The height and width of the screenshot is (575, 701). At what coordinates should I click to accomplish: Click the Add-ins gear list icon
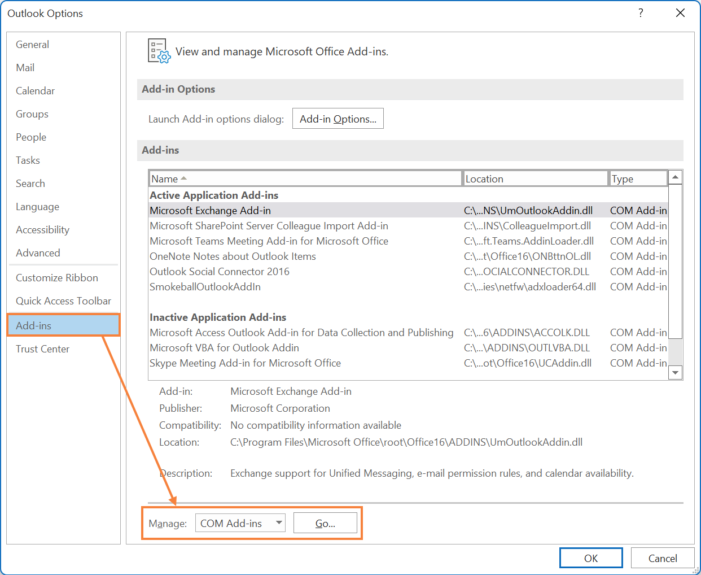tap(158, 51)
